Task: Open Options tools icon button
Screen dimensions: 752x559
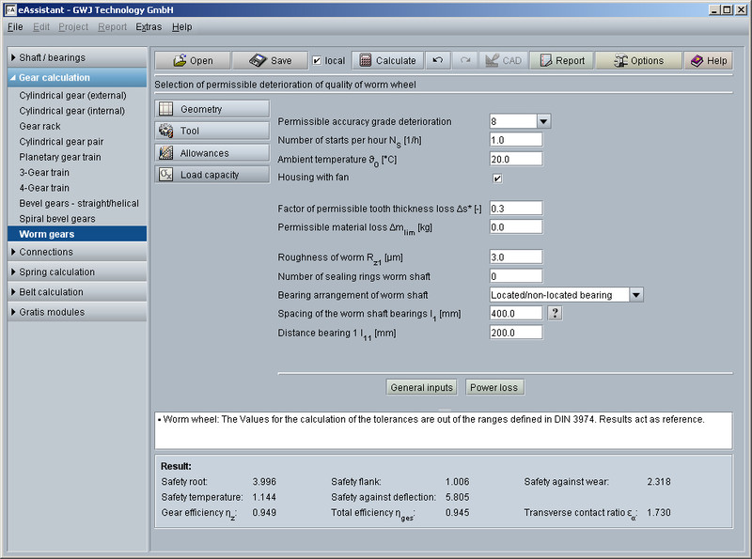Action: [x=621, y=61]
